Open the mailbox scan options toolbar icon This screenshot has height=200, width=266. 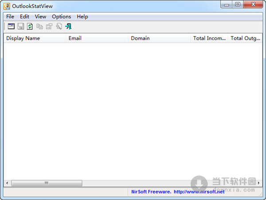[x=11, y=26]
